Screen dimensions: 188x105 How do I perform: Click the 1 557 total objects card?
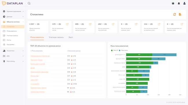click(x=38, y=27)
